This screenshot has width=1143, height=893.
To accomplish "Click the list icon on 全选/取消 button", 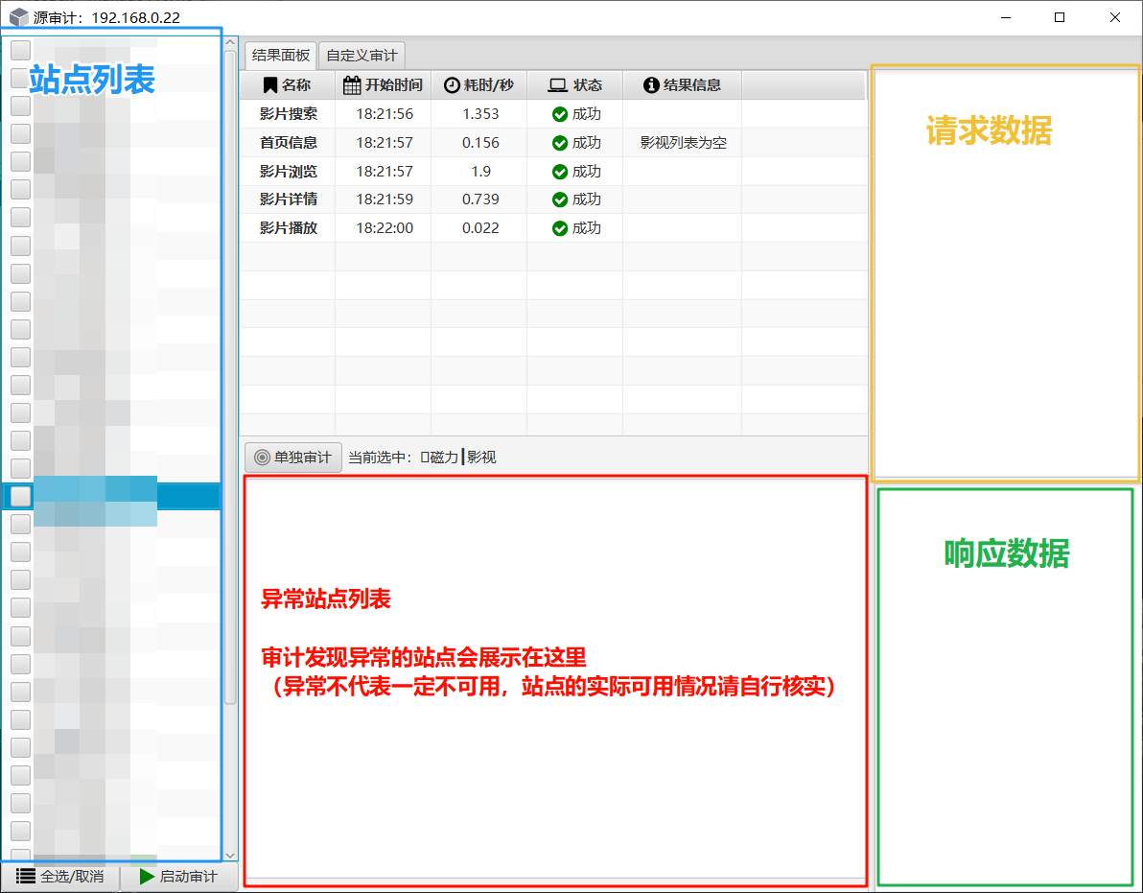I will (27, 877).
